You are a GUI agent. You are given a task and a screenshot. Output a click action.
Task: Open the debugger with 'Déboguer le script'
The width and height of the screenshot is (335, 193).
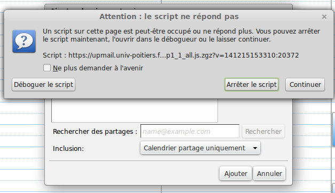point(44,85)
